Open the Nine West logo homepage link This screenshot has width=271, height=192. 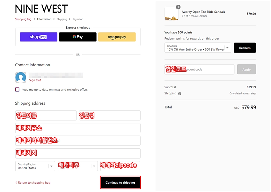tap(41, 9)
